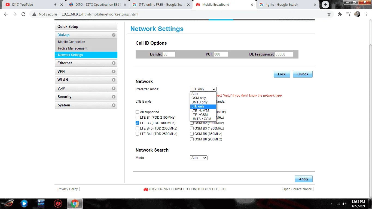
Task: Click the PCI input field
Action: click(221, 54)
